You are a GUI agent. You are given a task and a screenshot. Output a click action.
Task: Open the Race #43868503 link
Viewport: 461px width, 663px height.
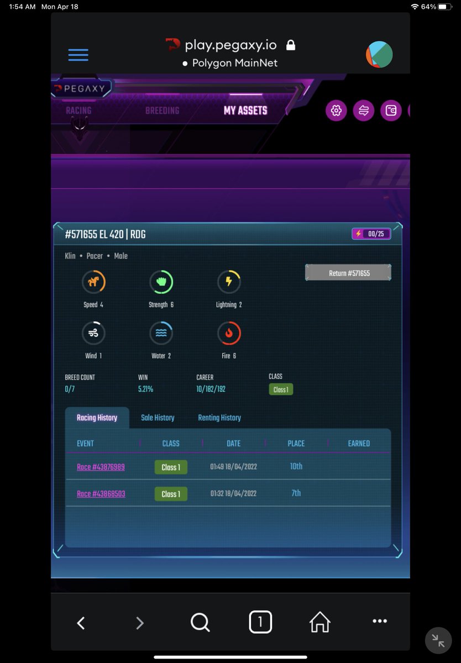(101, 493)
